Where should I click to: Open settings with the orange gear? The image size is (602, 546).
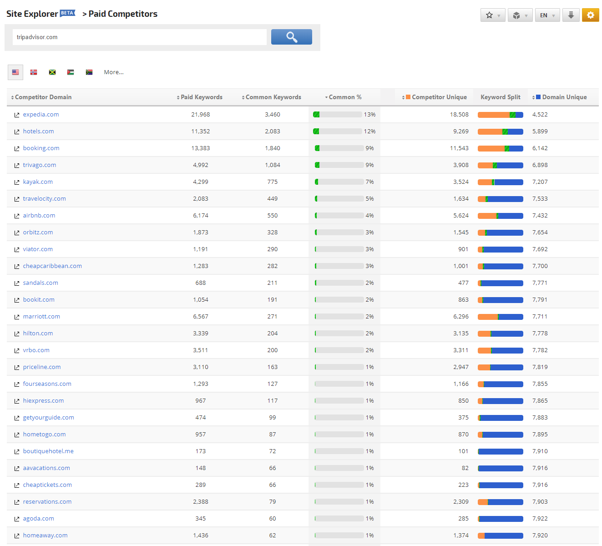tap(590, 15)
